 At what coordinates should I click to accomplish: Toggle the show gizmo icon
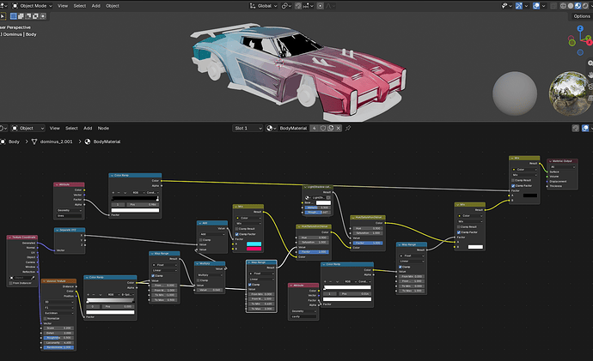tap(519, 6)
